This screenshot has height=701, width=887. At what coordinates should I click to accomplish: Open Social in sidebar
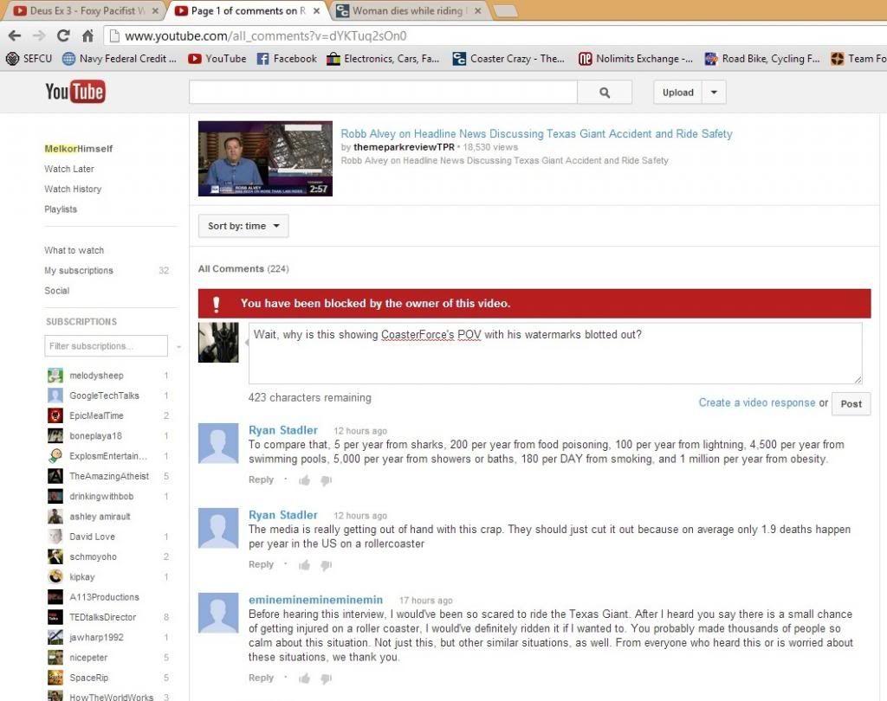(56, 291)
